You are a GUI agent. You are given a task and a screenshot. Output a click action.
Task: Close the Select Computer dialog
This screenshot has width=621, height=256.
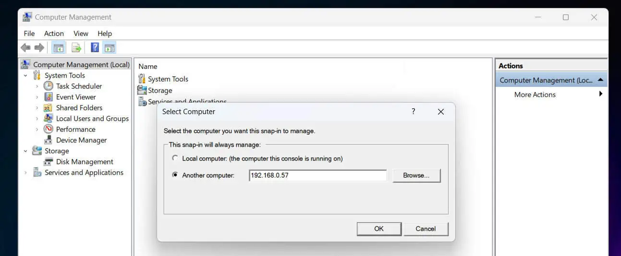441,111
